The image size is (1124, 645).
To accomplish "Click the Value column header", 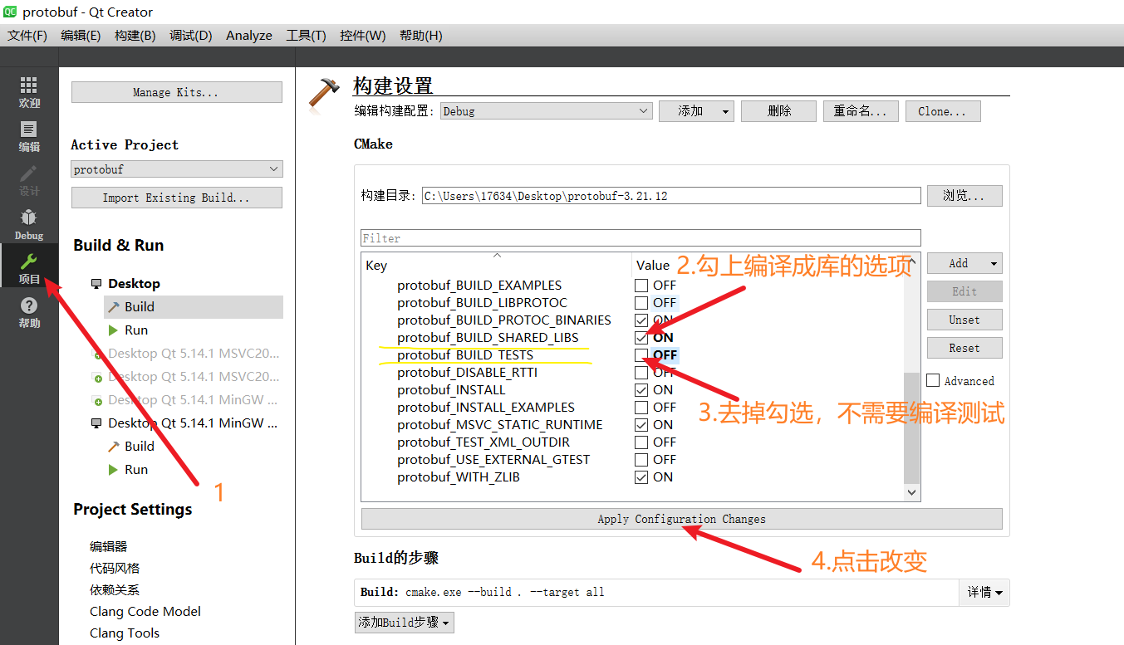I will [652, 266].
